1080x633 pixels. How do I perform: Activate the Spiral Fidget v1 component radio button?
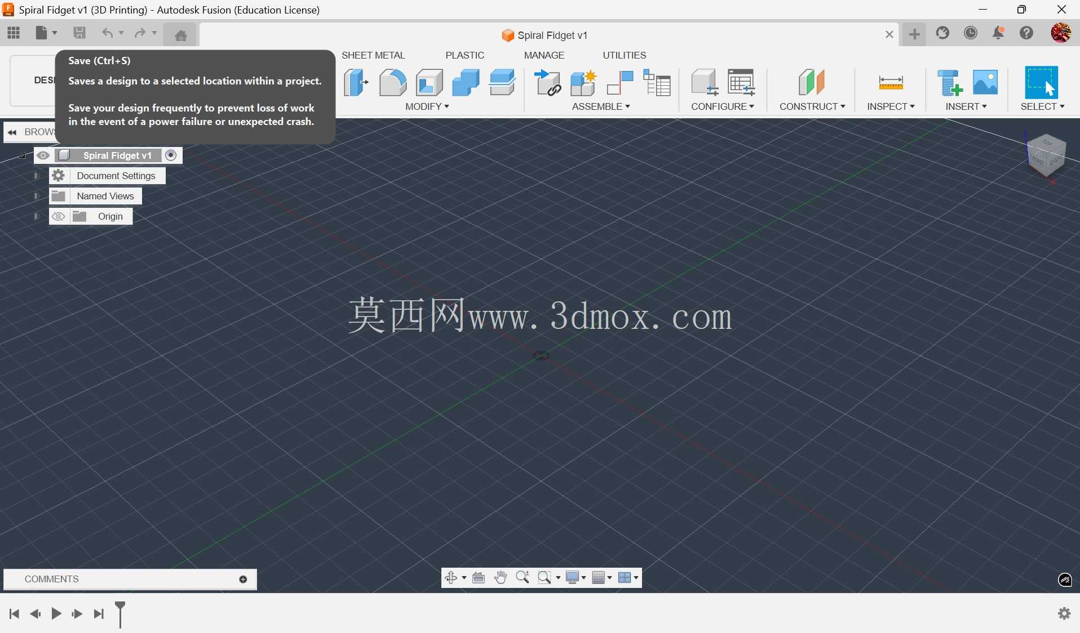click(171, 155)
